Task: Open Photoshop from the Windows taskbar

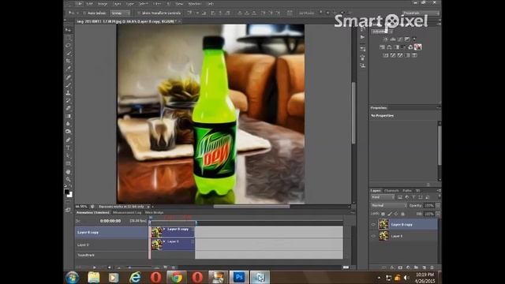Action: tap(239, 277)
